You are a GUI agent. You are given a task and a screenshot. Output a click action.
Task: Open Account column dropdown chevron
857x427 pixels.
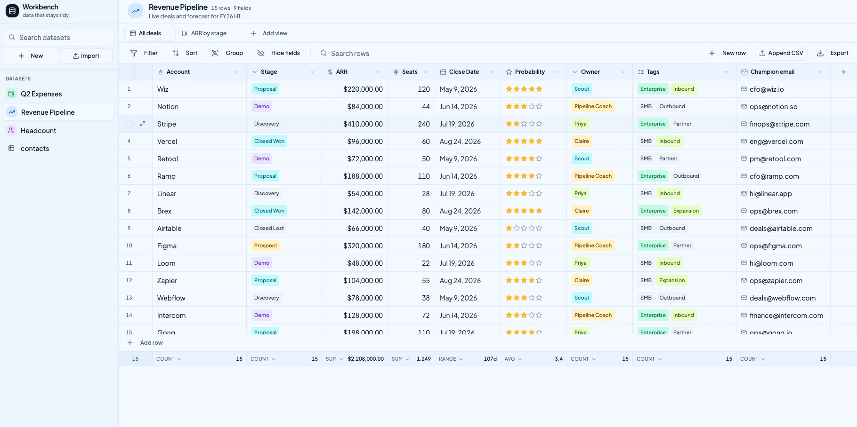(237, 72)
